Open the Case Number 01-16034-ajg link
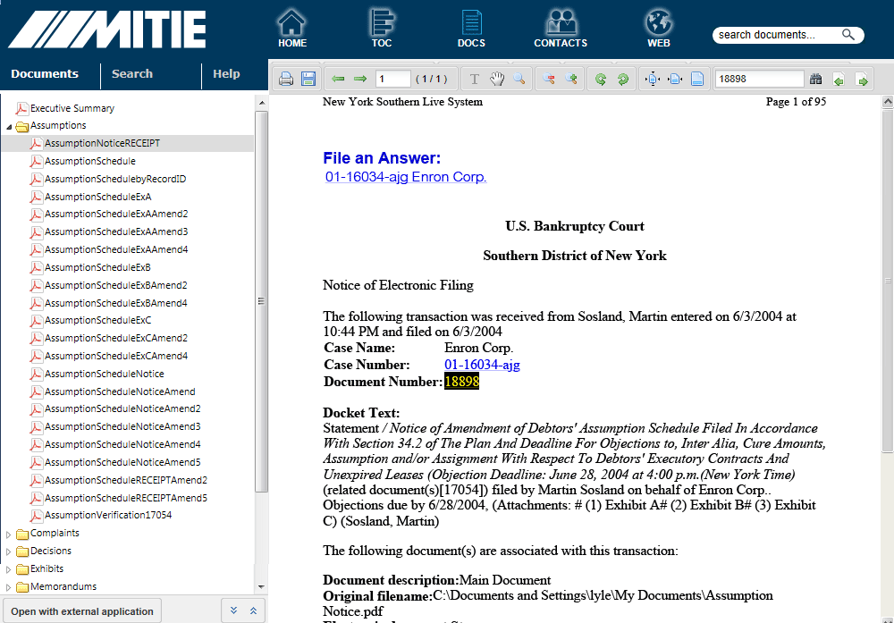The height and width of the screenshot is (623, 894). point(482,365)
